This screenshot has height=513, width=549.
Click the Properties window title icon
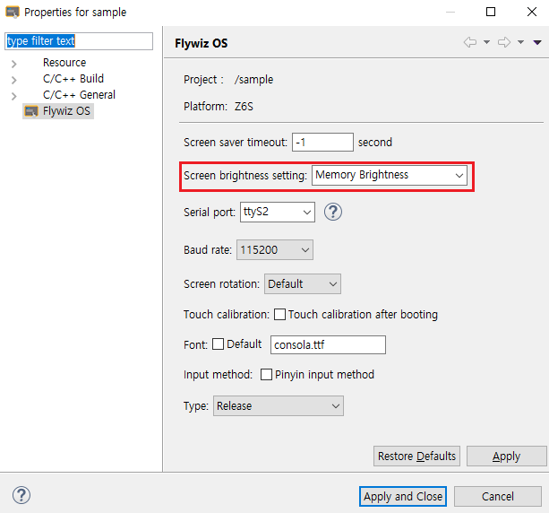point(13,13)
